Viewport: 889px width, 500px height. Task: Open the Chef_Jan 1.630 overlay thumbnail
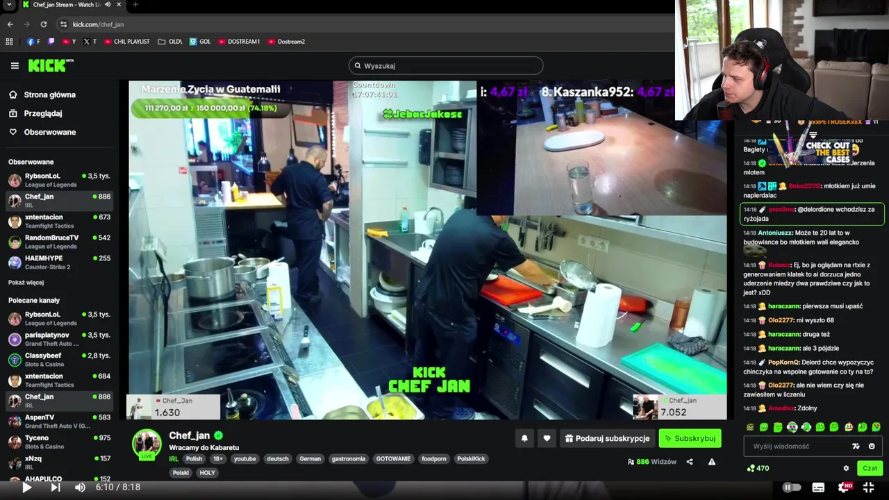[x=173, y=407]
